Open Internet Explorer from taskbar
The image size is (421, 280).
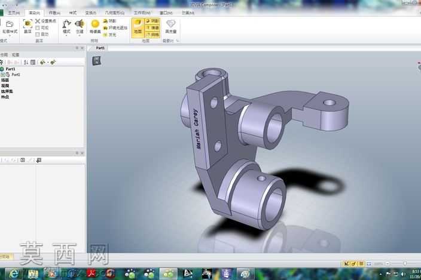[14, 274]
